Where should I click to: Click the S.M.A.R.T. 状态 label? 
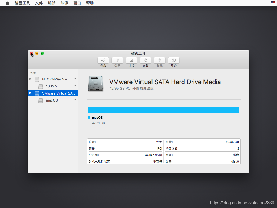point(100,161)
